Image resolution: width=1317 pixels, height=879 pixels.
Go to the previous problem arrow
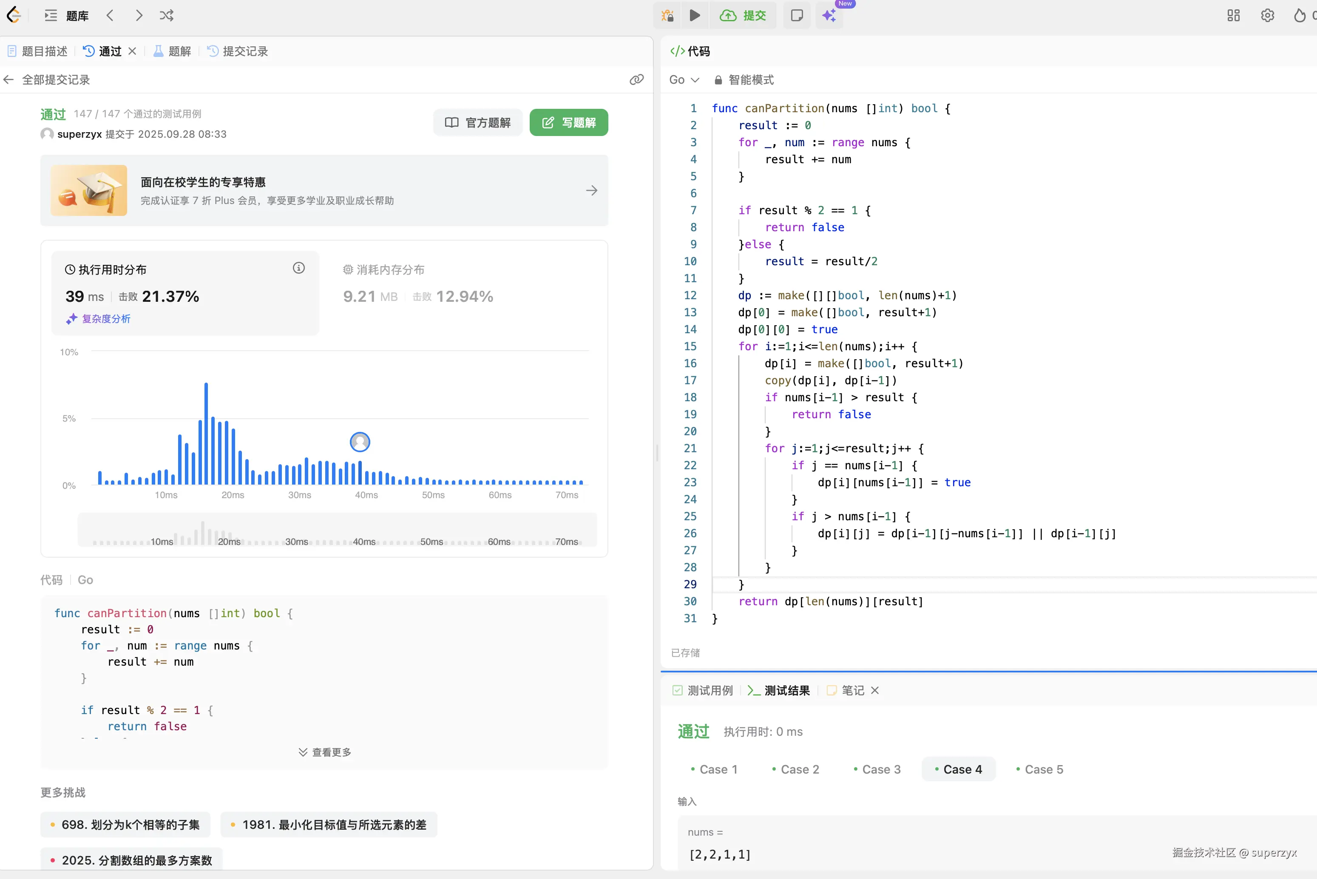110,16
